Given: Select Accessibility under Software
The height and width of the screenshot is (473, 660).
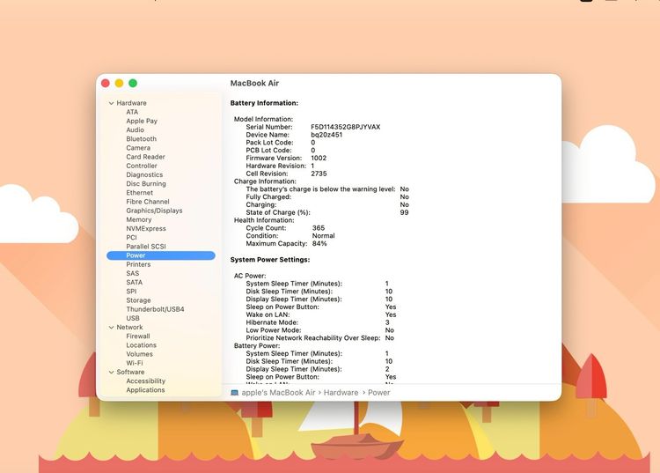Looking at the screenshot, I should click(145, 381).
